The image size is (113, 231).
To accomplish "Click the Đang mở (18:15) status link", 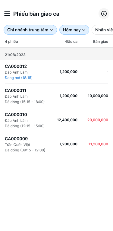I will click(x=19, y=78).
